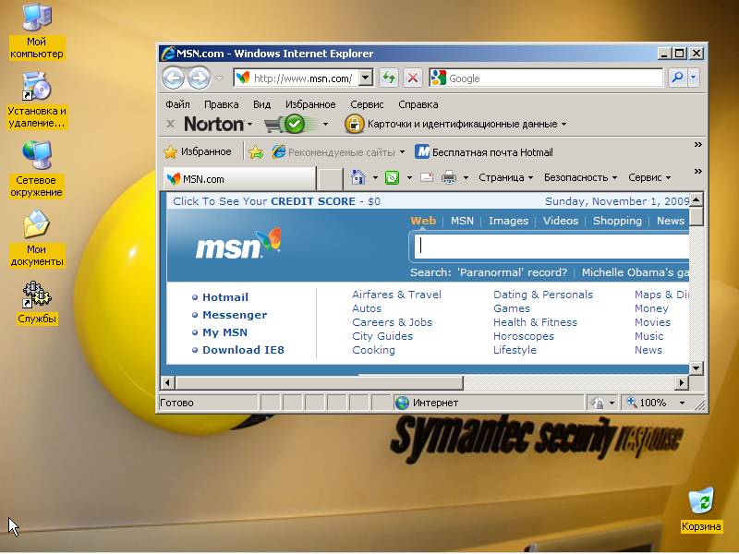This screenshot has height=554, width=739.
Task: Close the Norton toolbar with small X
Action: click(x=171, y=125)
